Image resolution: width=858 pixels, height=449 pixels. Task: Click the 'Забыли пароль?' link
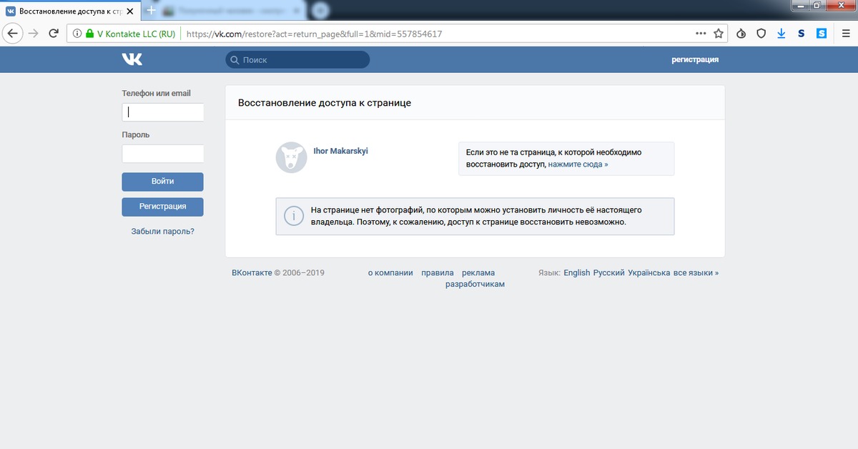[162, 232]
